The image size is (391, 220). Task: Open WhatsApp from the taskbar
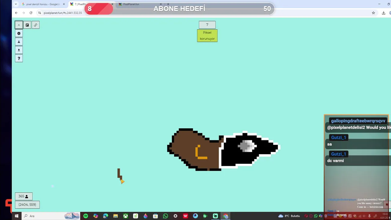pyautogui.click(x=165, y=216)
